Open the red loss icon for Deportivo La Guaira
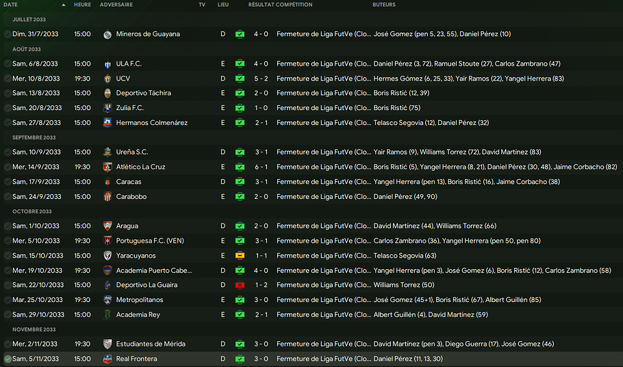623x367 pixels. [240, 285]
